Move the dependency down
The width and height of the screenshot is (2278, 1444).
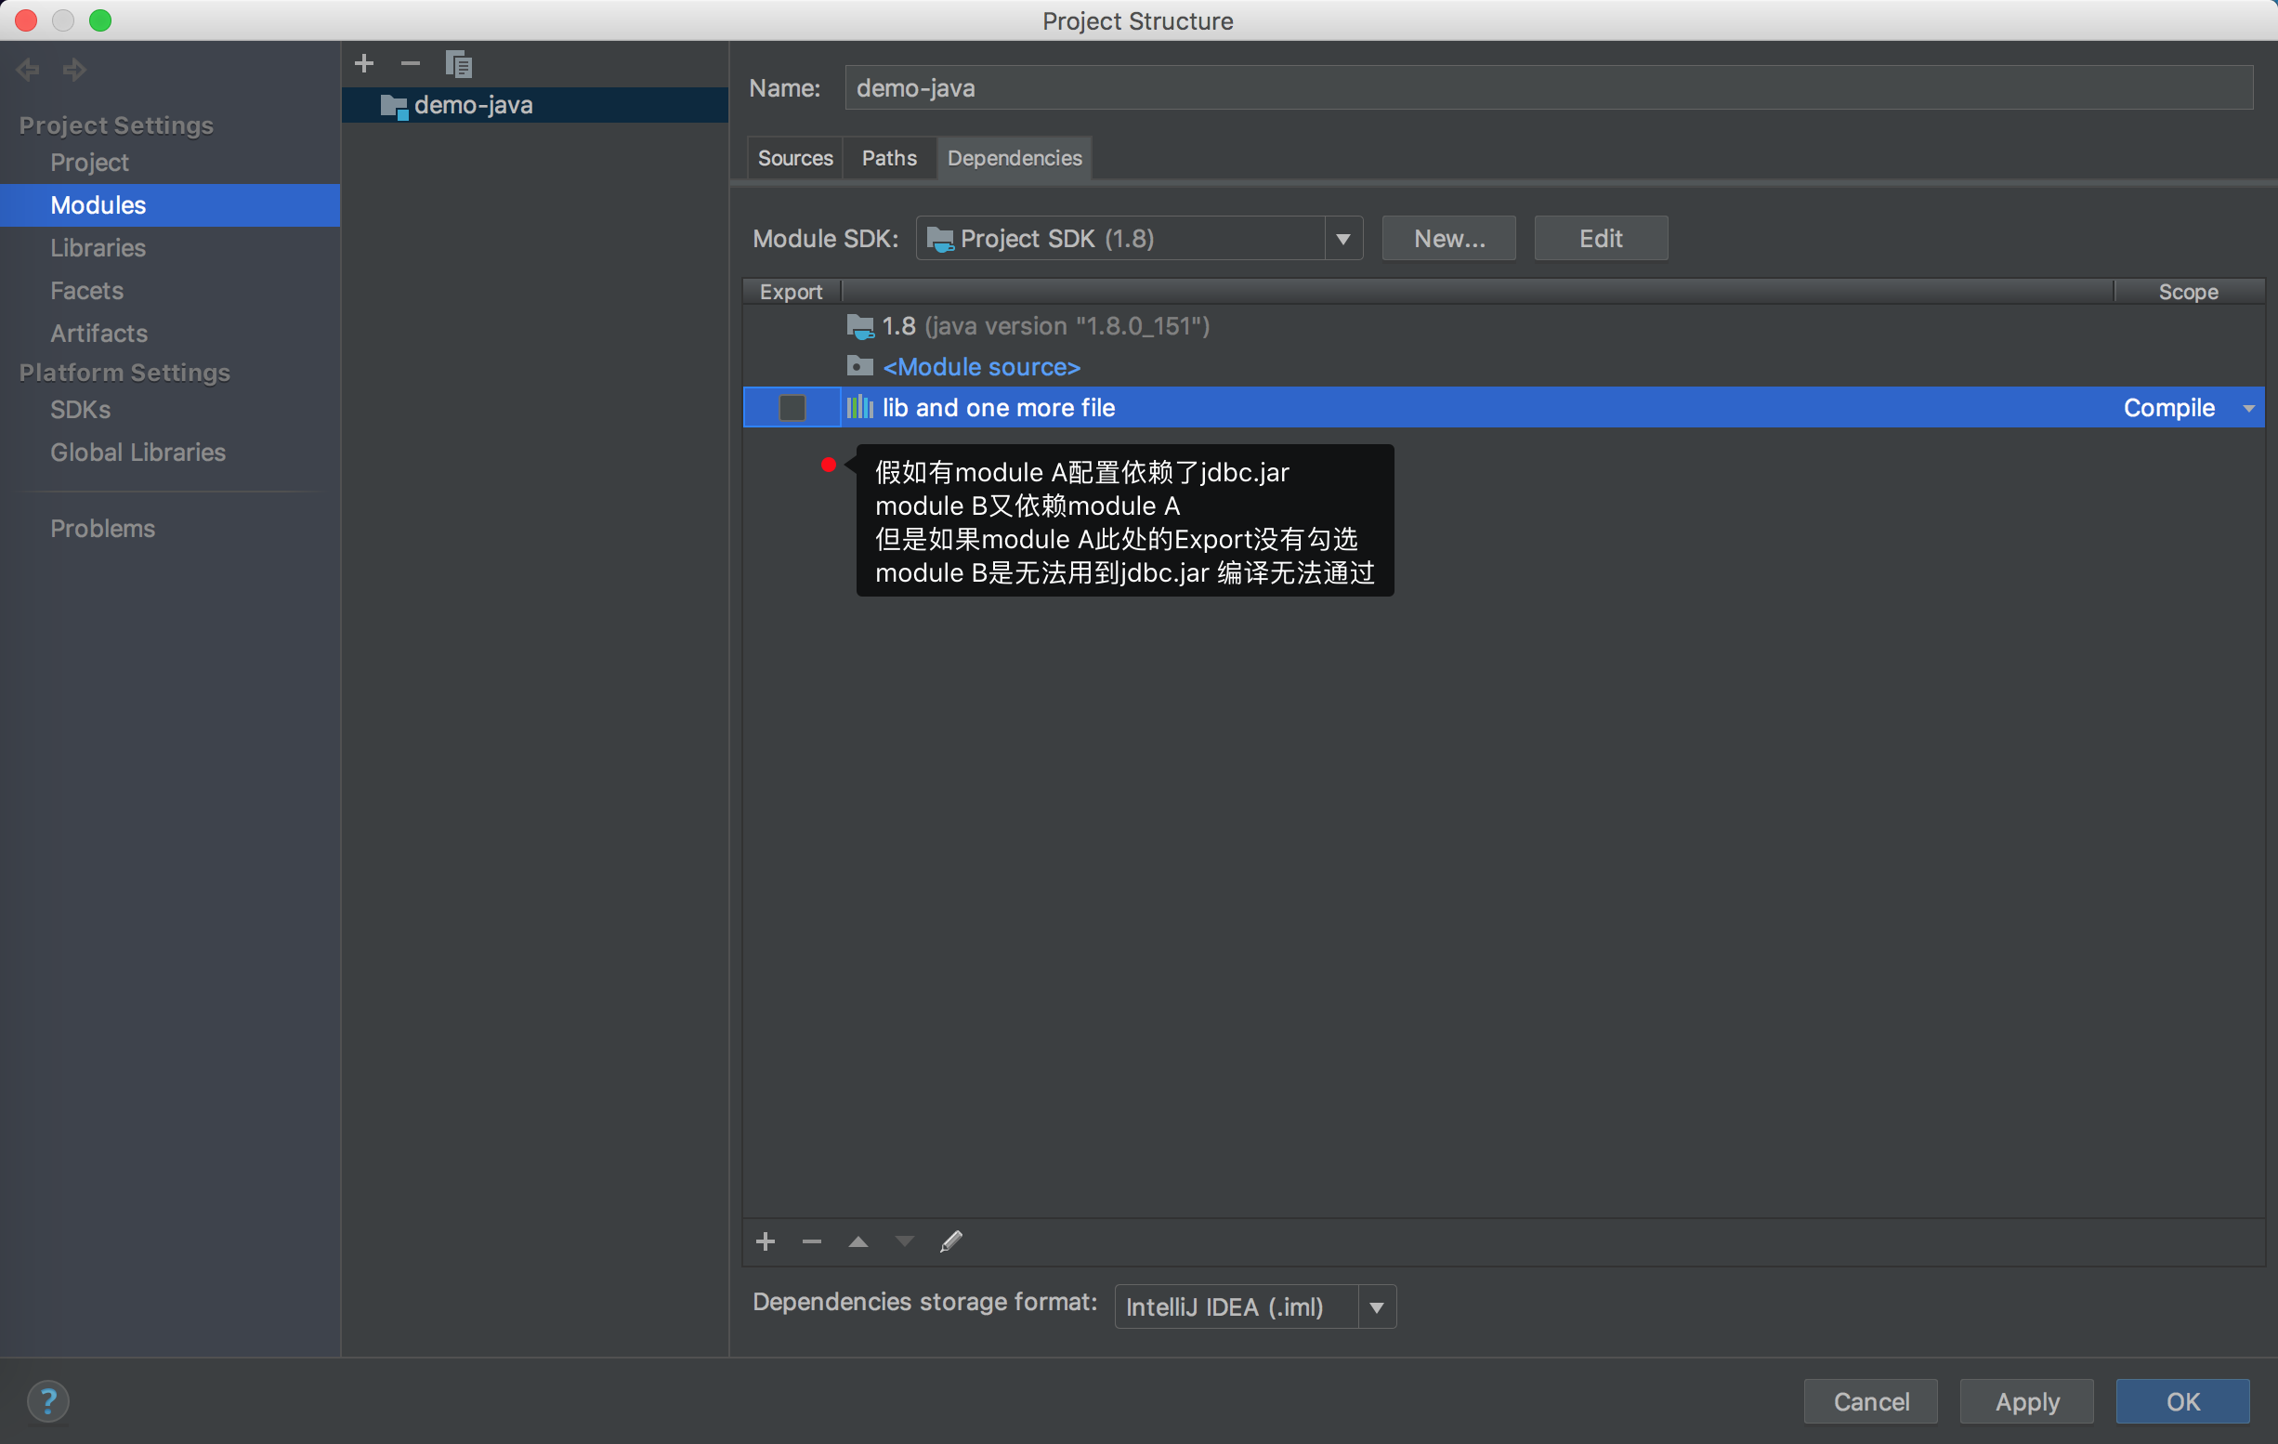point(904,1241)
